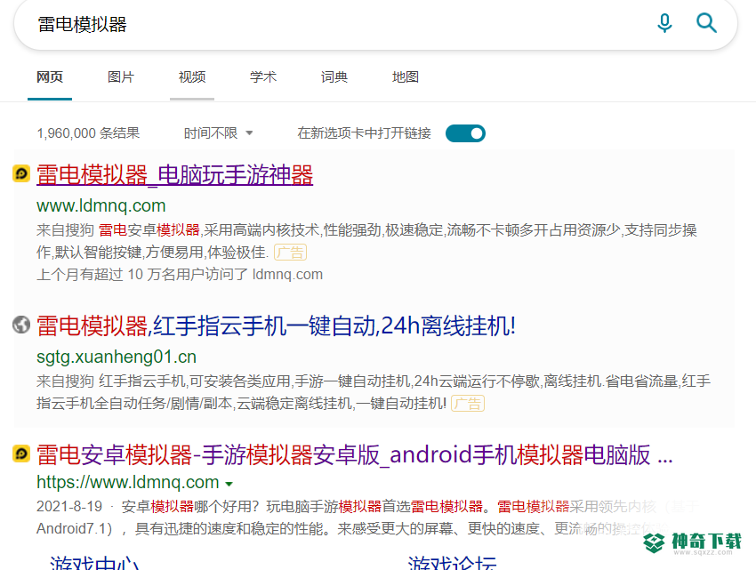
Task: Click the 1,960,000 条结果 count text
Action: point(88,133)
